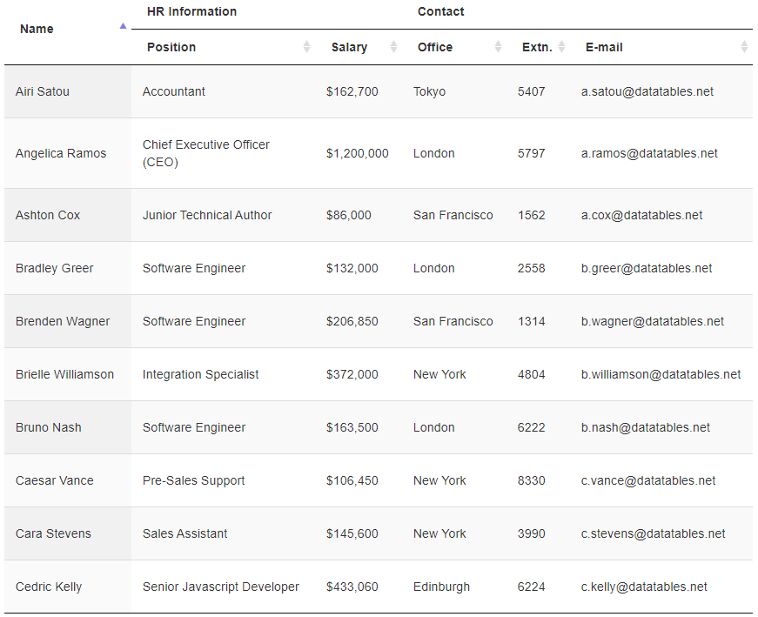Click the Position column sort icon

tap(306, 47)
